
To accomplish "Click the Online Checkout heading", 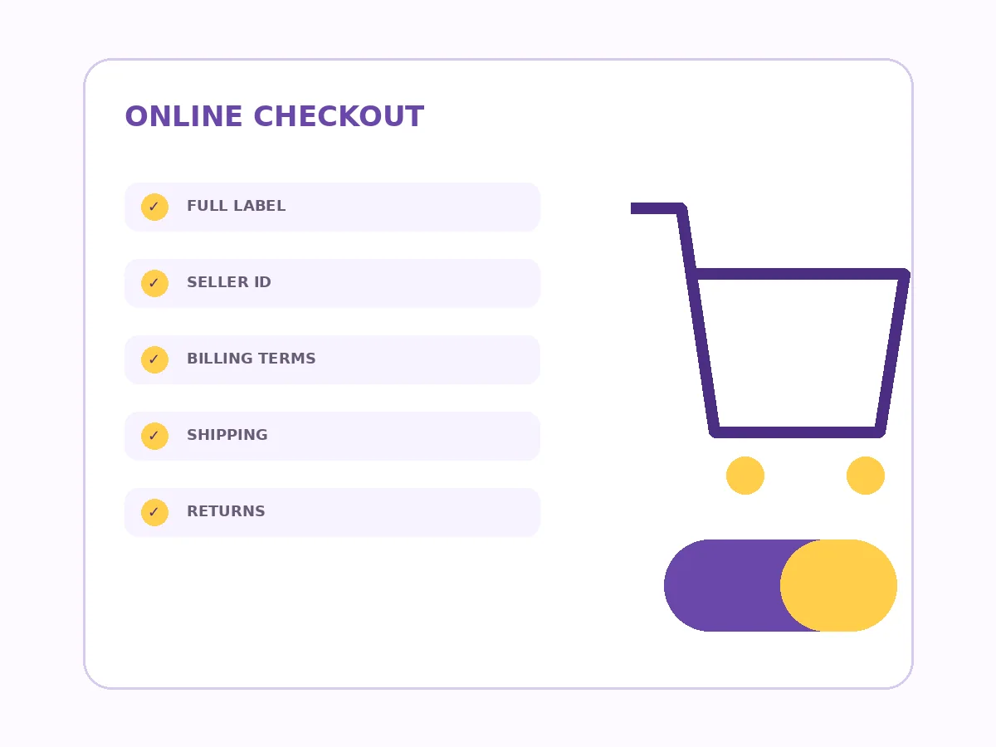I will (274, 117).
